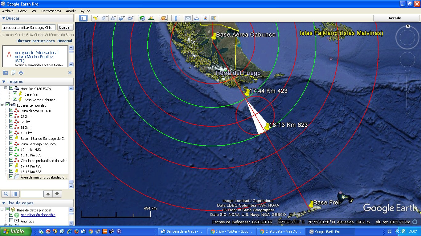Uncheck the Hercules C130 FACh folder checkbox

pyautogui.click(x=11, y=88)
